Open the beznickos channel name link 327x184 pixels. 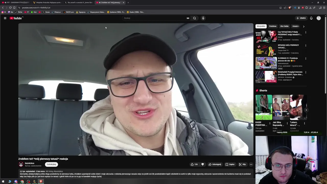tap(30, 163)
